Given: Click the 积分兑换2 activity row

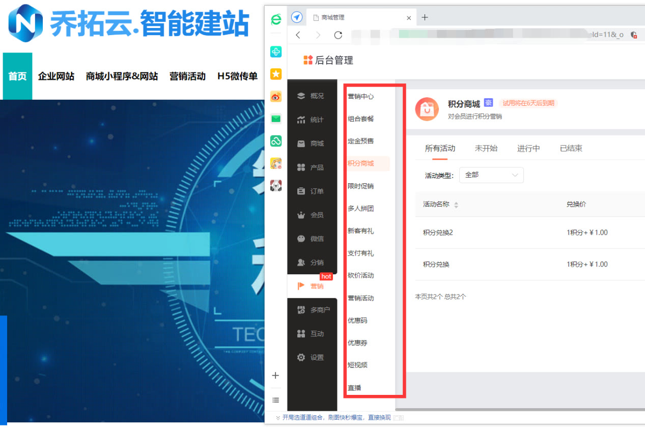Looking at the screenshot, I should coord(439,233).
